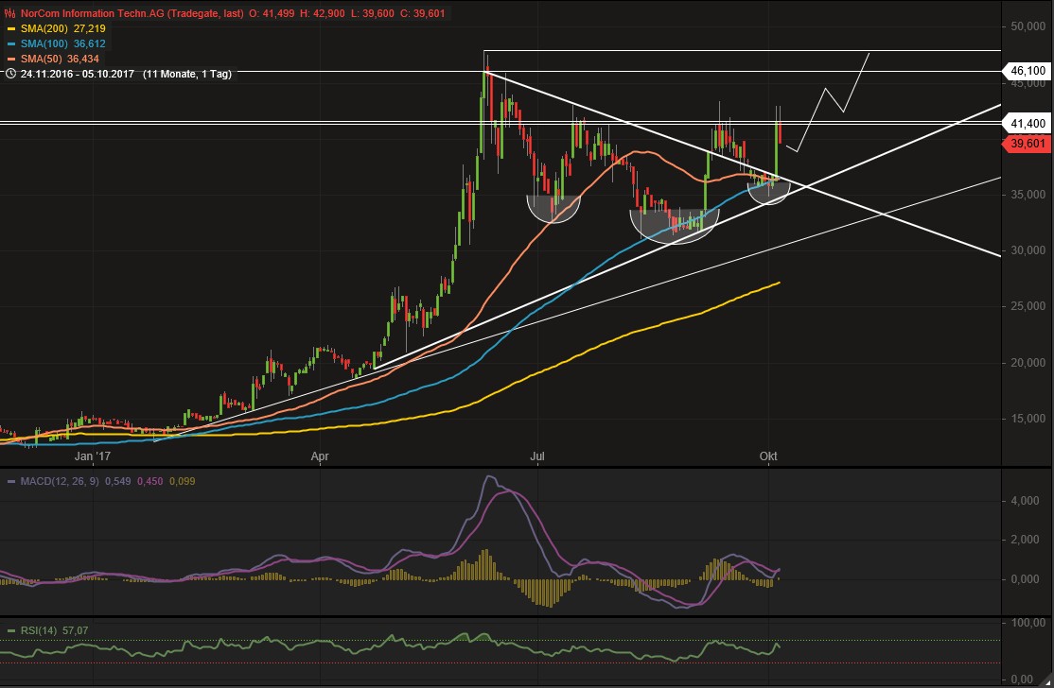Click the clock icon beside date range
1054x688 pixels.
(x=10, y=74)
